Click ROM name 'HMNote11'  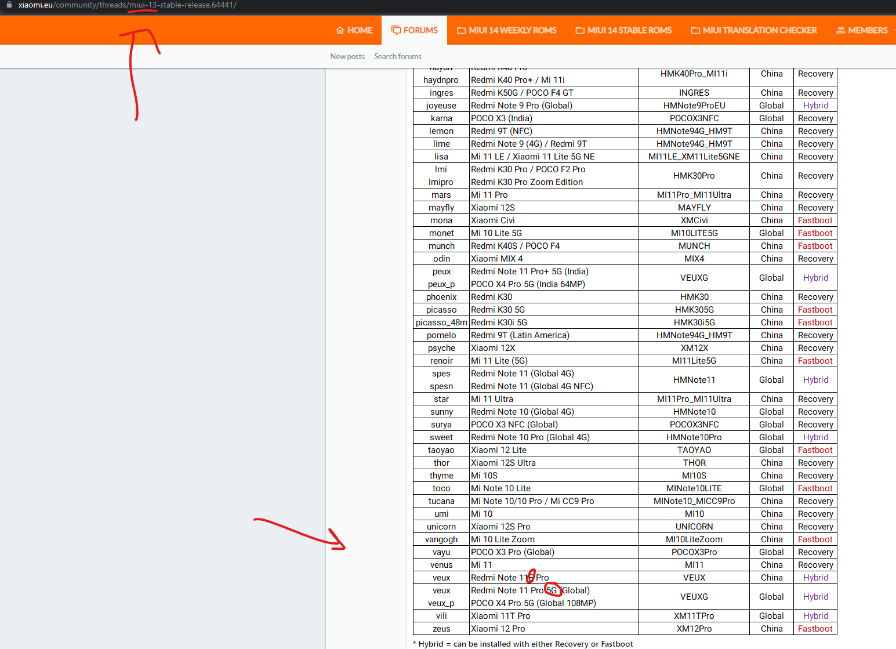coord(694,380)
